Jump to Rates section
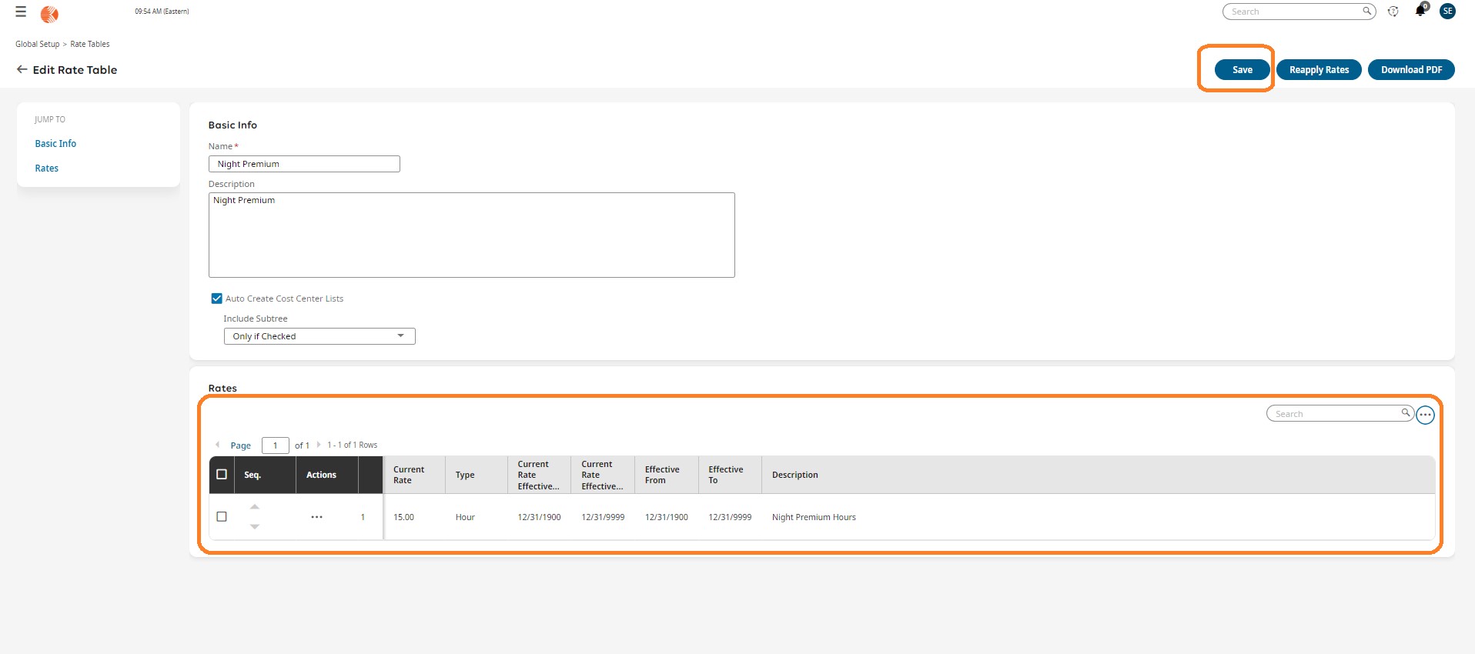 coord(46,169)
